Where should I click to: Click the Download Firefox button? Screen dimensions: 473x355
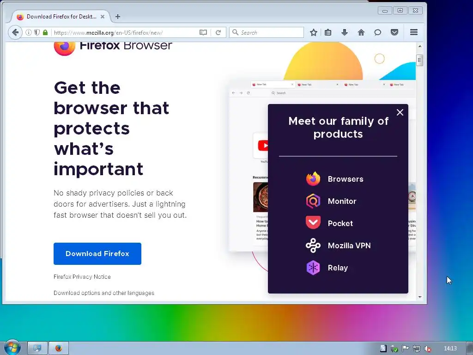coord(97,254)
